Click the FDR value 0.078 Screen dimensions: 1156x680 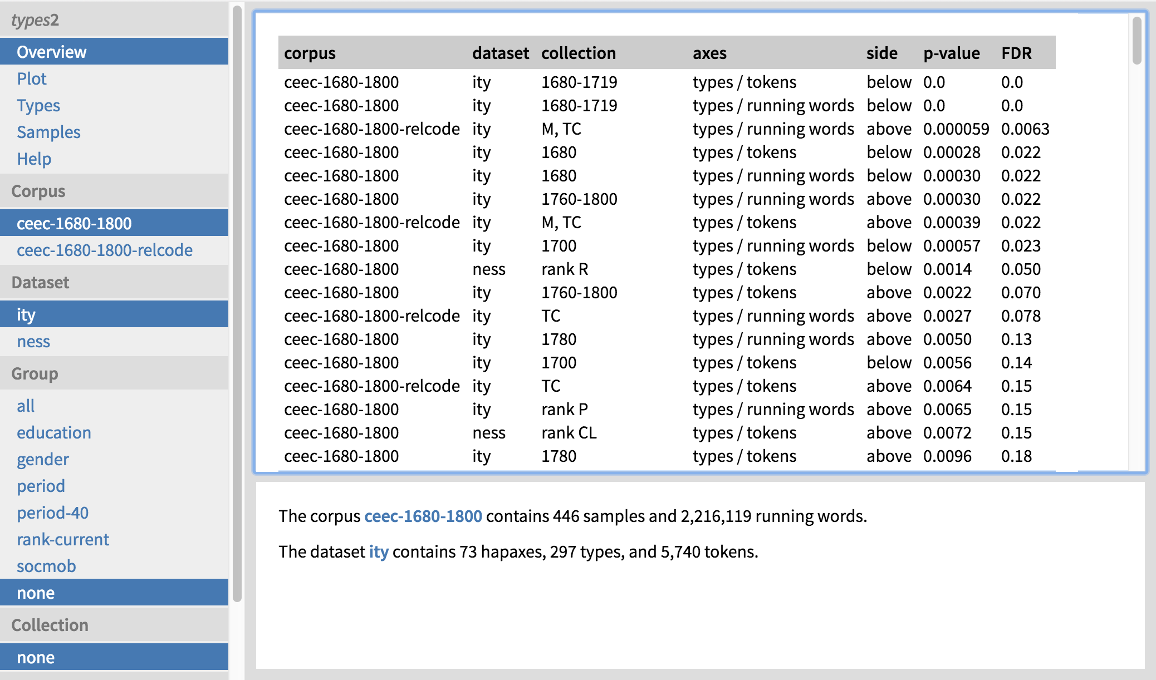click(1021, 316)
